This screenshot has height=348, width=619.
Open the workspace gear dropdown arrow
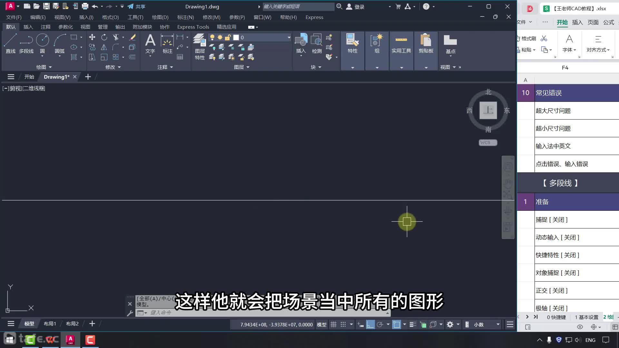(458, 324)
